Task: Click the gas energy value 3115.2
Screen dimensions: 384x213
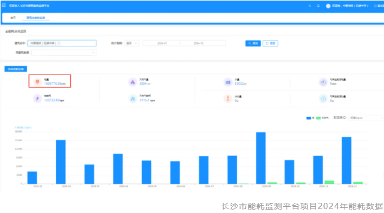Action: pyautogui.click(x=144, y=100)
